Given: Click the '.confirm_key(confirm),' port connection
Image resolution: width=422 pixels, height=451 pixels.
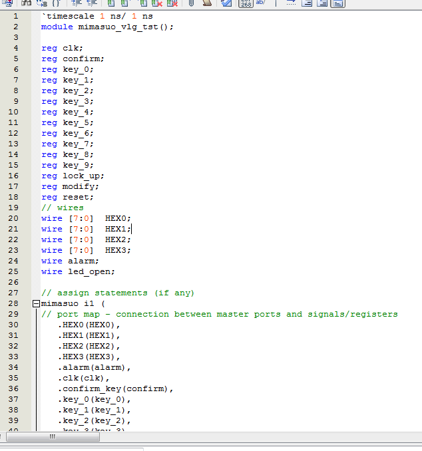Looking at the screenshot, I should tap(115, 388).
